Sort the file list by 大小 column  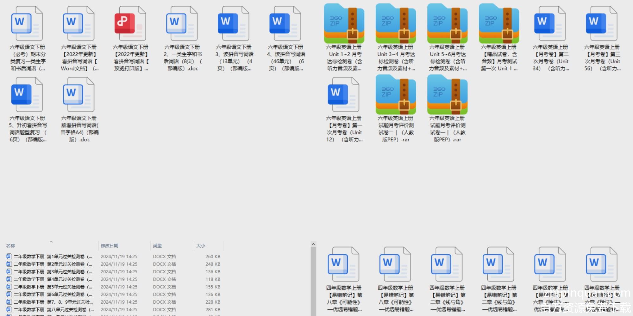pyautogui.click(x=201, y=246)
